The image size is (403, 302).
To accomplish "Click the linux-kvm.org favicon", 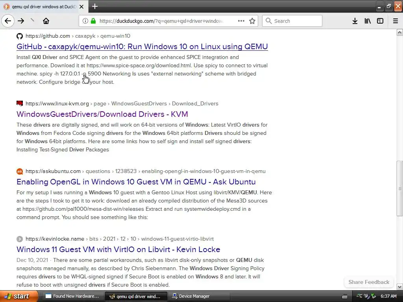I will [20, 103].
